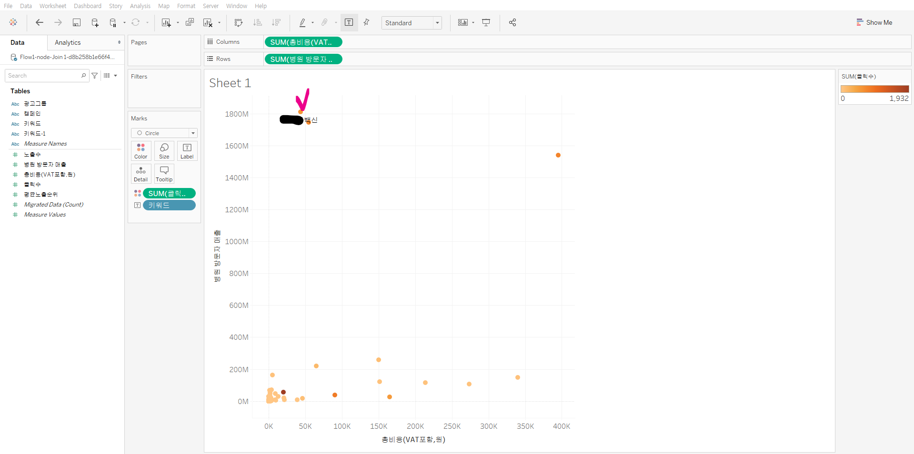Click the Undo back arrow
The image size is (914, 454).
tap(40, 22)
